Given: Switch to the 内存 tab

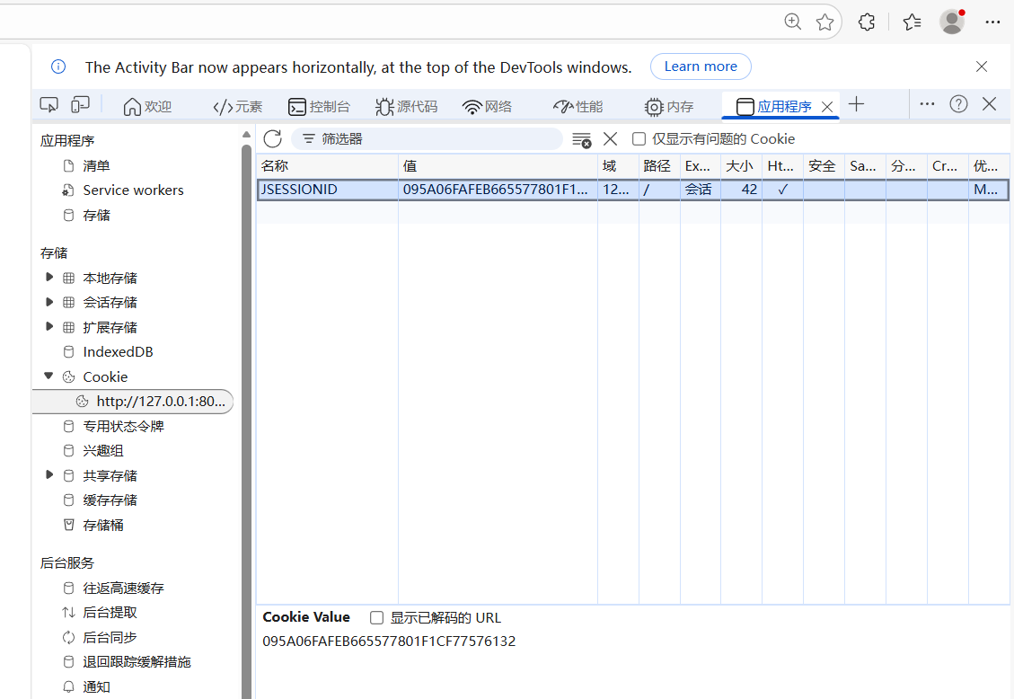Looking at the screenshot, I should coord(669,107).
